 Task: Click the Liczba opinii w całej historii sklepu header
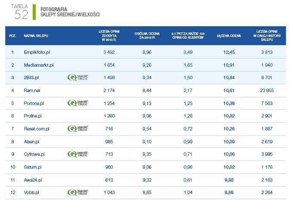click(x=267, y=35)
